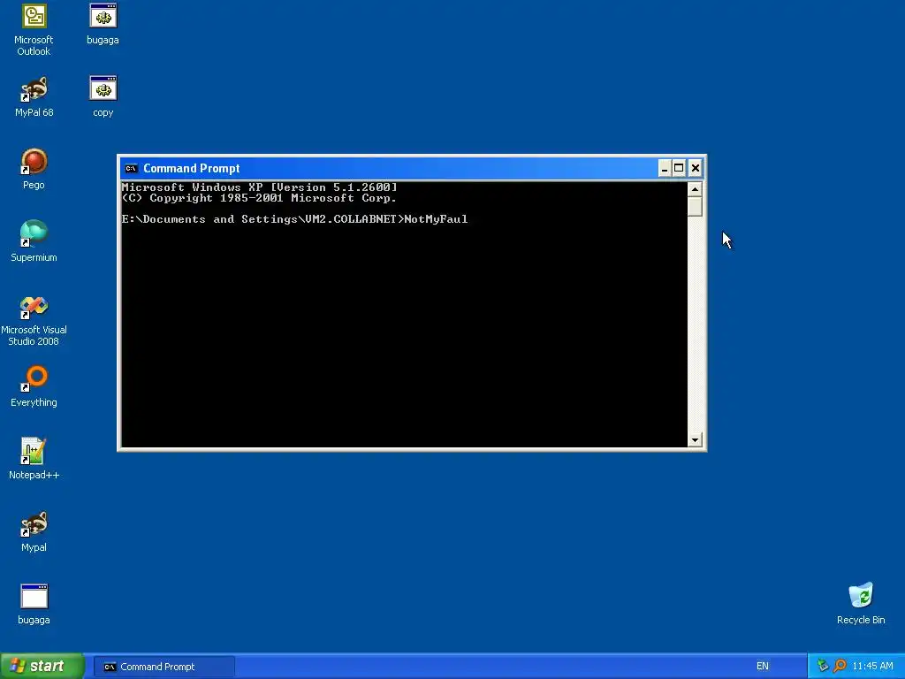The height and width of the screenshot is (679, 905).
Task: Select the bugaga icon above Start button
Action: 34,604
